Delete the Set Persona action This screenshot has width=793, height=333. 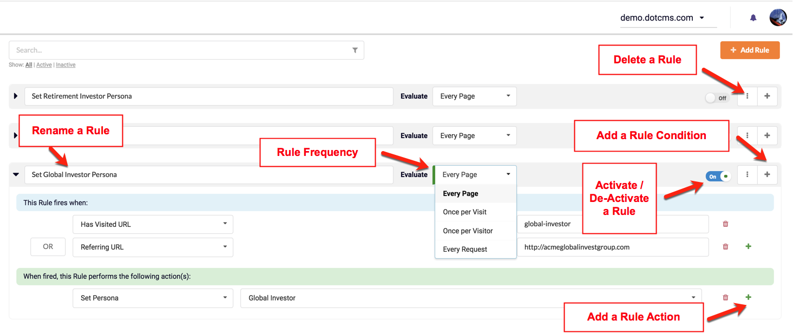click(x=725, y=297)
